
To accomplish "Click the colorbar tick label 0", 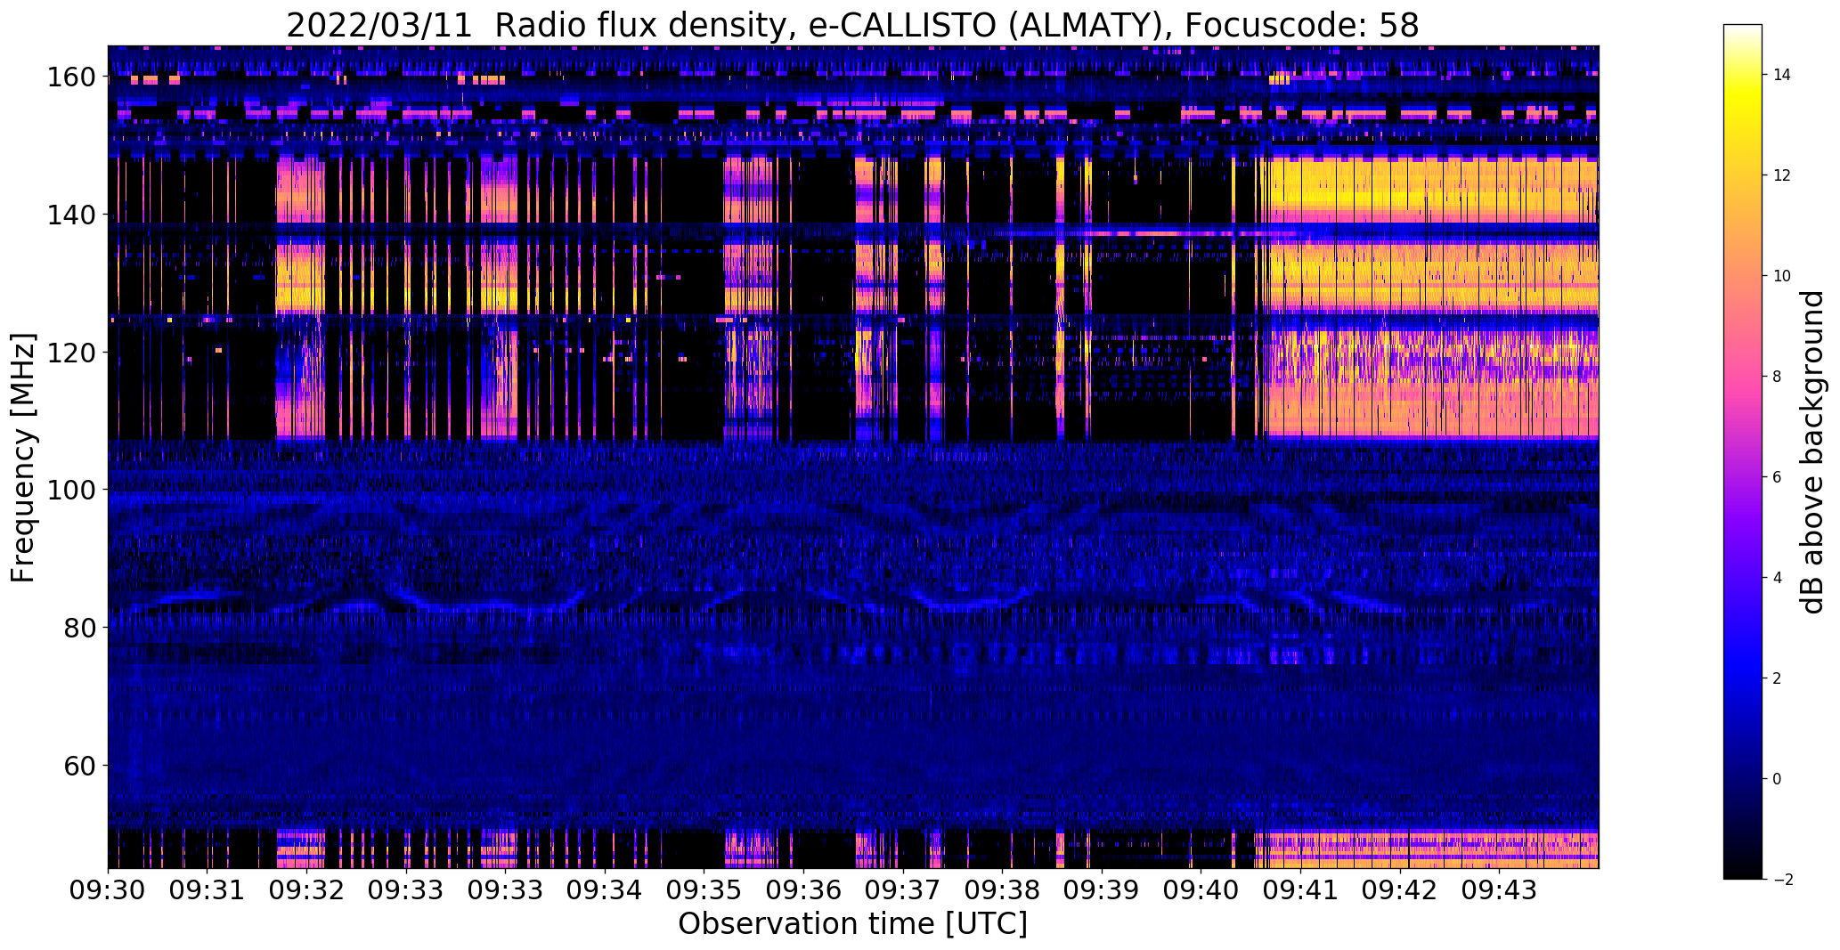I will [1777, 779].
